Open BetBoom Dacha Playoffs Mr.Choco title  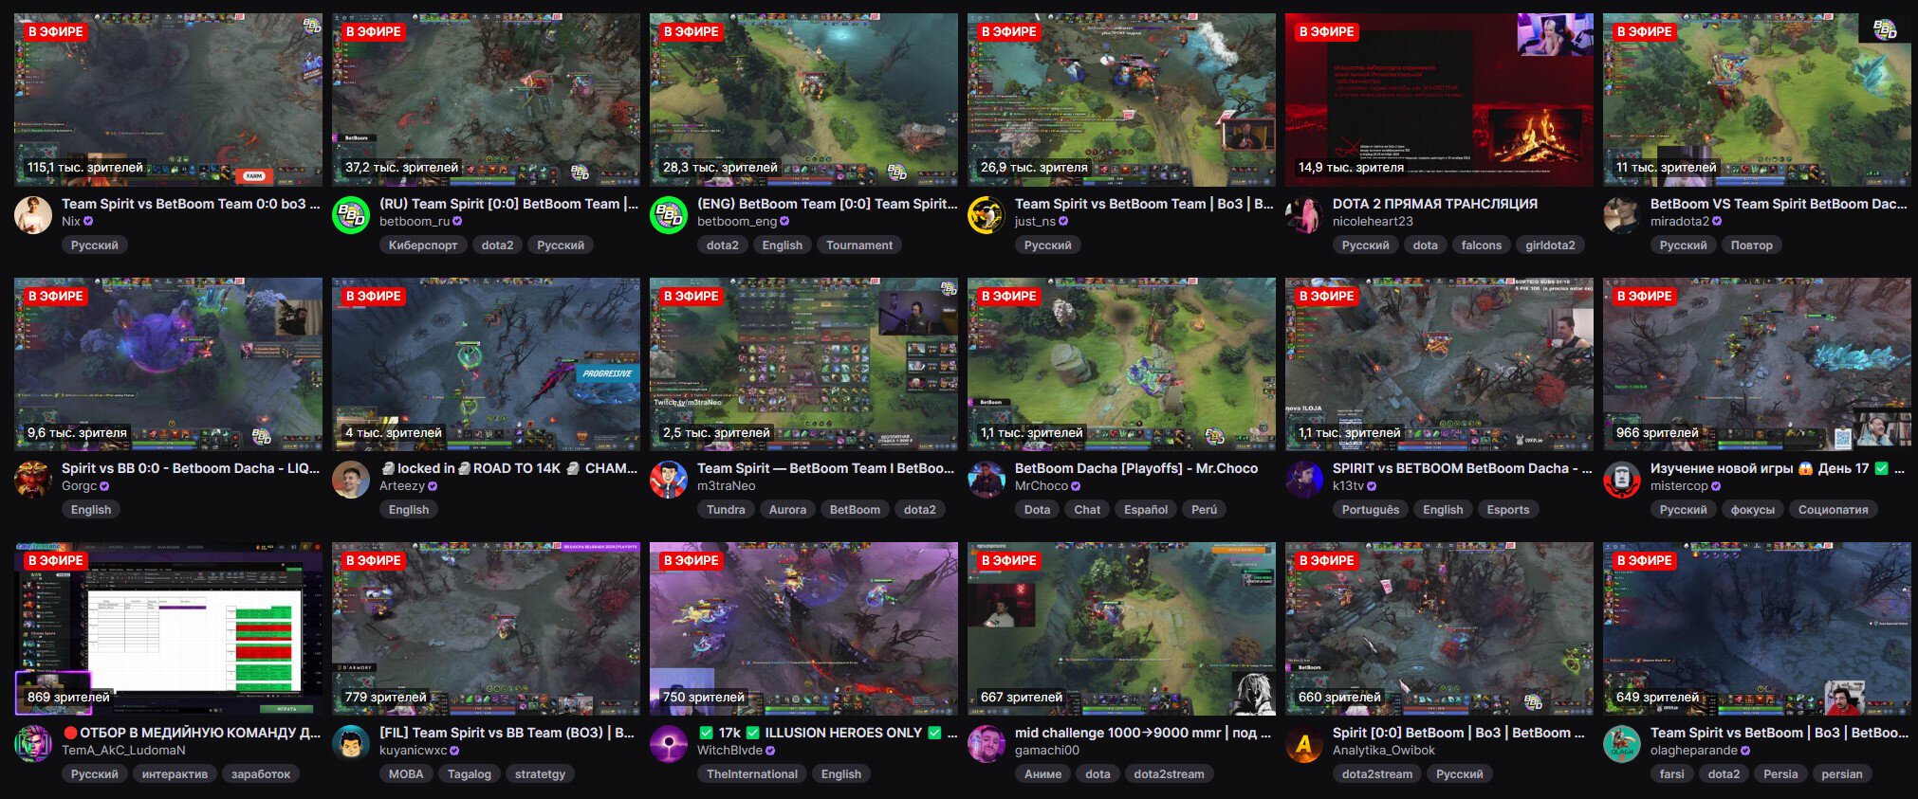pyautogui.click(x=1136, y=468)
